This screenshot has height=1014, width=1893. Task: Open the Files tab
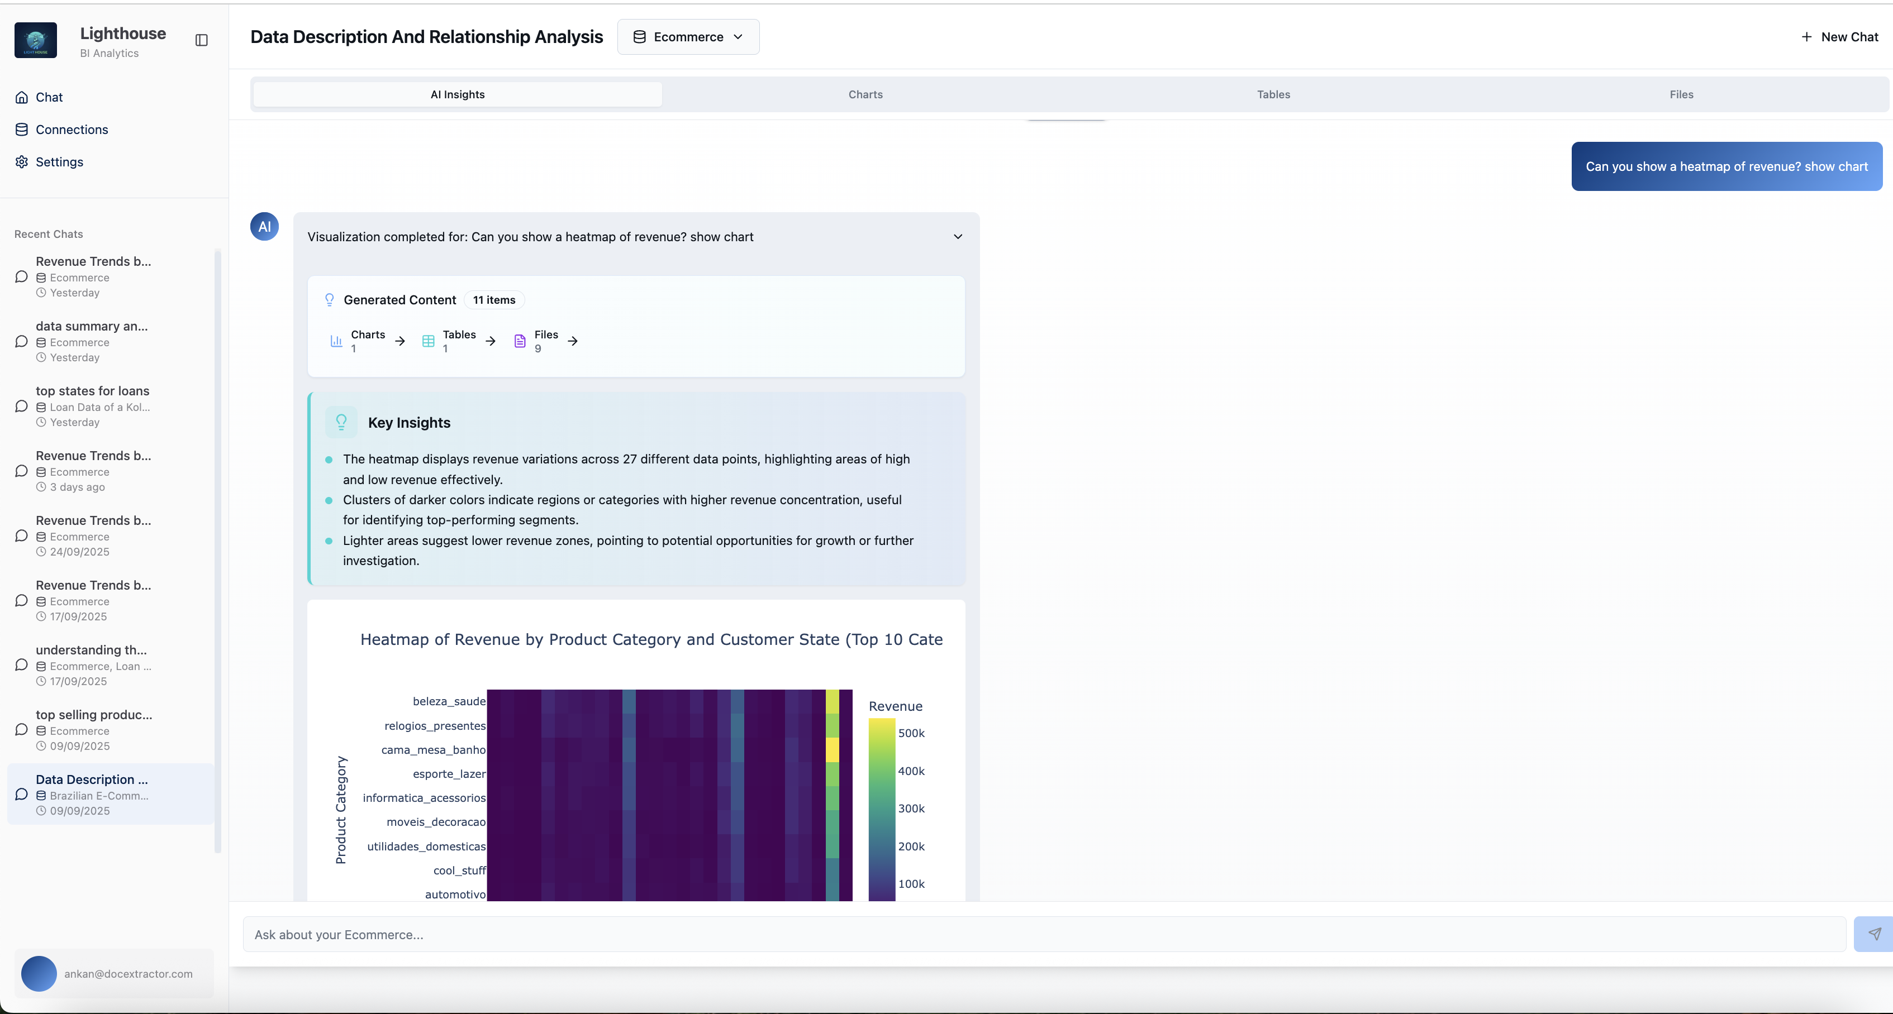pyautogui.click(x=1681, y=94)
